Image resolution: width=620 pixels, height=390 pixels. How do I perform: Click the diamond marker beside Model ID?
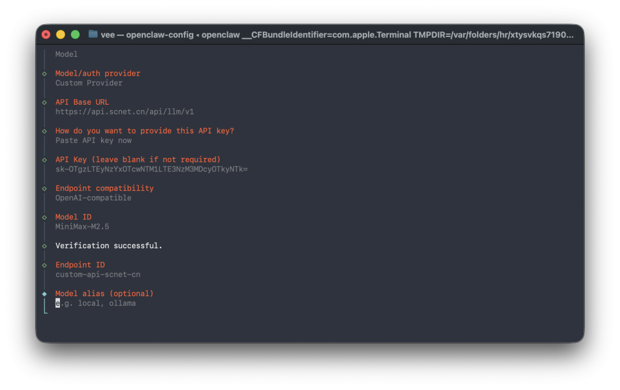pyautogui.click(x=44, y=217)
